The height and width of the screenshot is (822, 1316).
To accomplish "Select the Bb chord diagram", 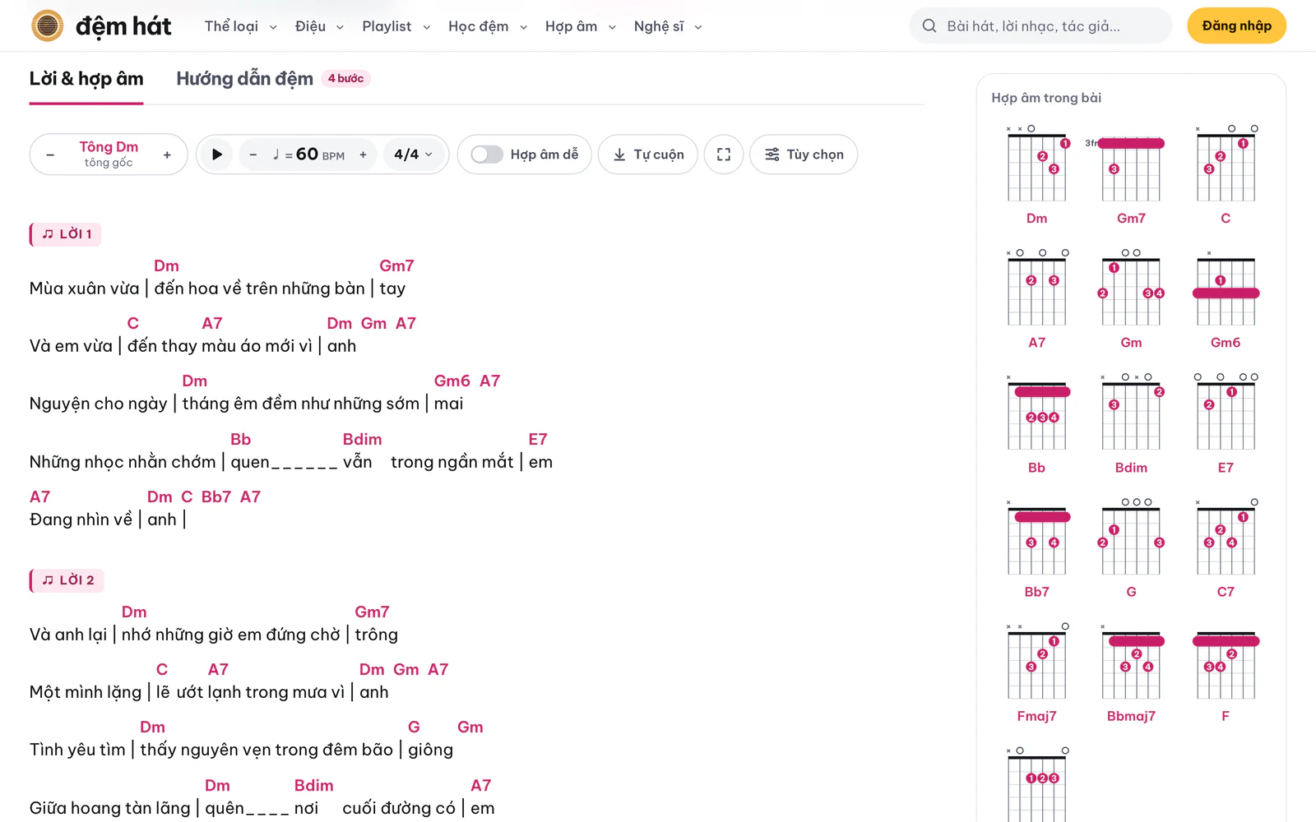I will pyautogui.click(x=1036, y=424).
